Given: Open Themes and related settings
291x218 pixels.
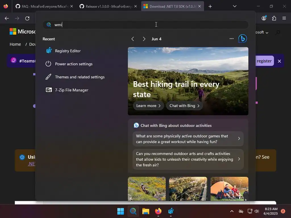Looking at the screenshot, I should (75, 77).
